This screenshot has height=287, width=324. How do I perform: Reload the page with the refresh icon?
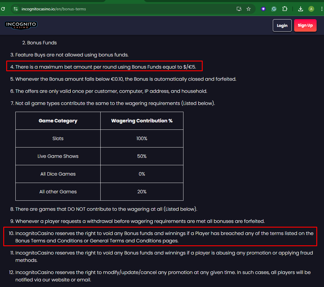click(x=3, y=9)
